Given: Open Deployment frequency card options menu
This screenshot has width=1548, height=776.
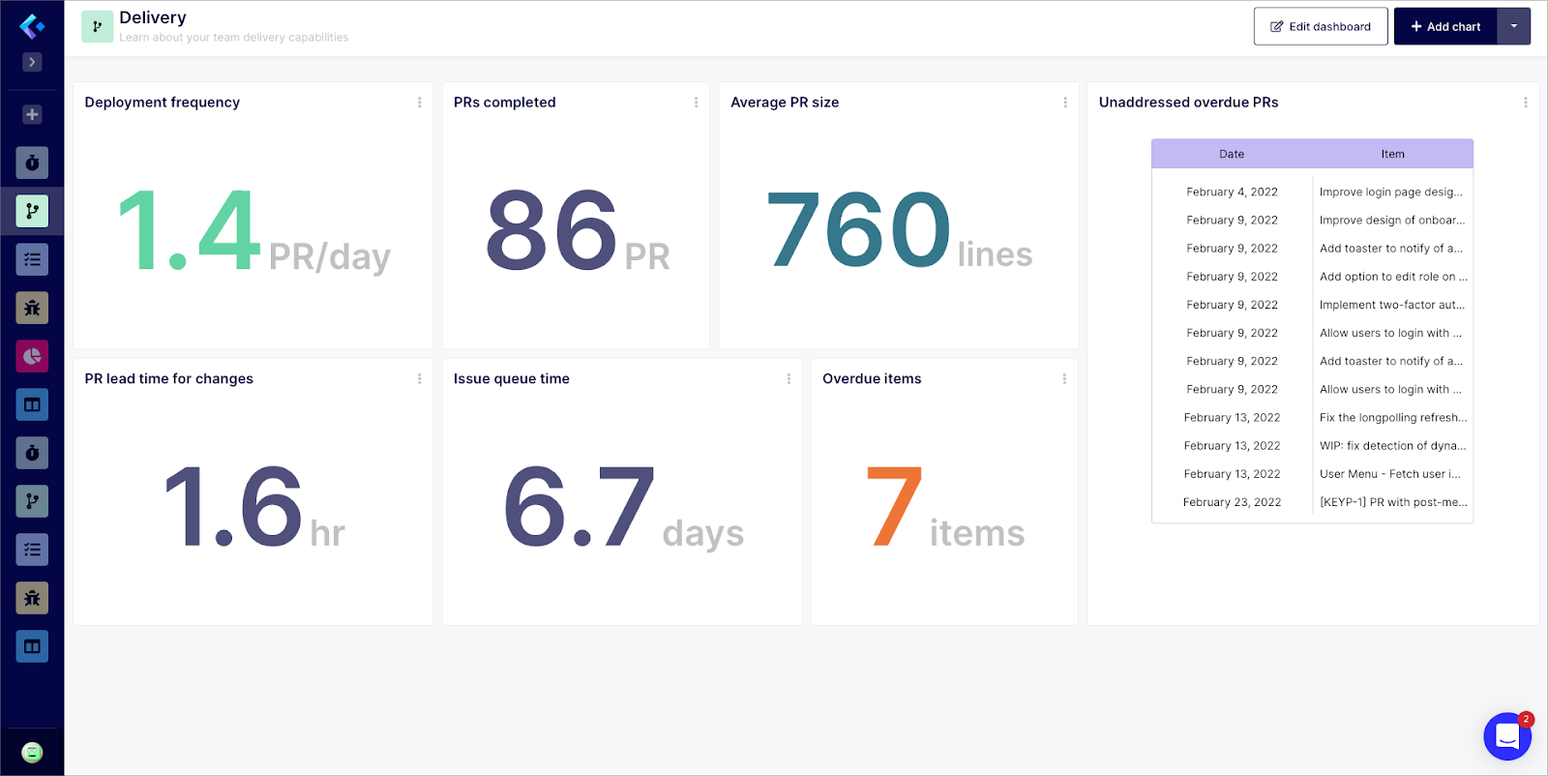Looking at the screenshot, I should pos(419,103).
